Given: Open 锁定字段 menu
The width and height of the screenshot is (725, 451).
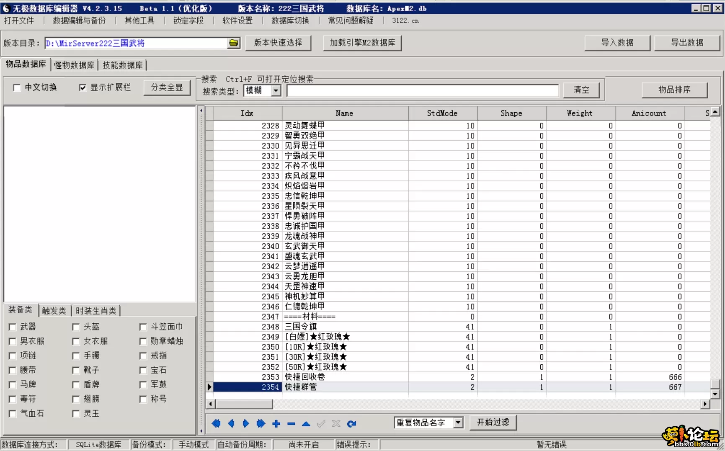Looking at the screenshot, I should pyautogui.click(x=188, y=21).
